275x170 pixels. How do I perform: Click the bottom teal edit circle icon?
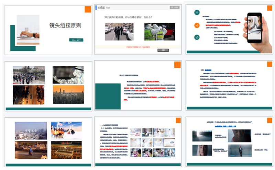point(197,37)
